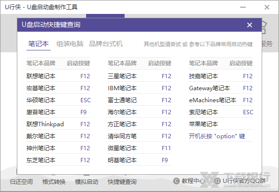Open the 教程中心 link
This screenshot has width=279, height=192.
point(193,181)
